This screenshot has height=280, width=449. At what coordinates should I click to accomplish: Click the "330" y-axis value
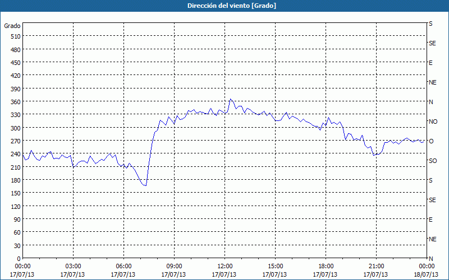16,115
